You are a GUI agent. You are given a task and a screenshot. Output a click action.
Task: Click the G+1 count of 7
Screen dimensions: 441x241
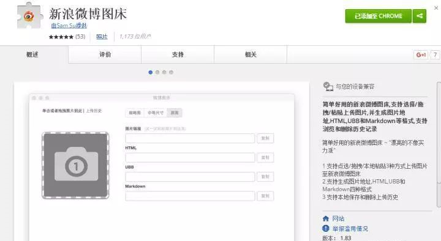click(x=435, y=55)
